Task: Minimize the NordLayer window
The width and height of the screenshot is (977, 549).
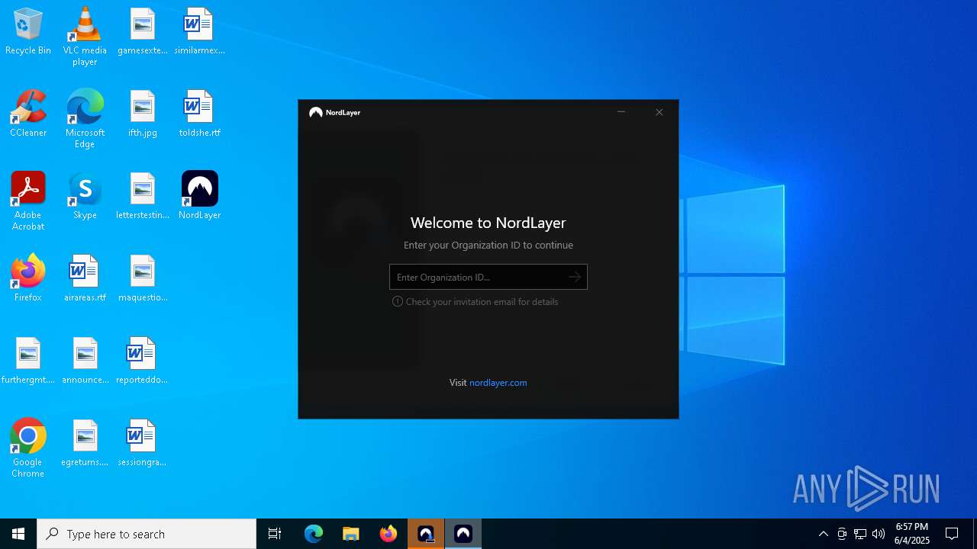Action: 621,112
